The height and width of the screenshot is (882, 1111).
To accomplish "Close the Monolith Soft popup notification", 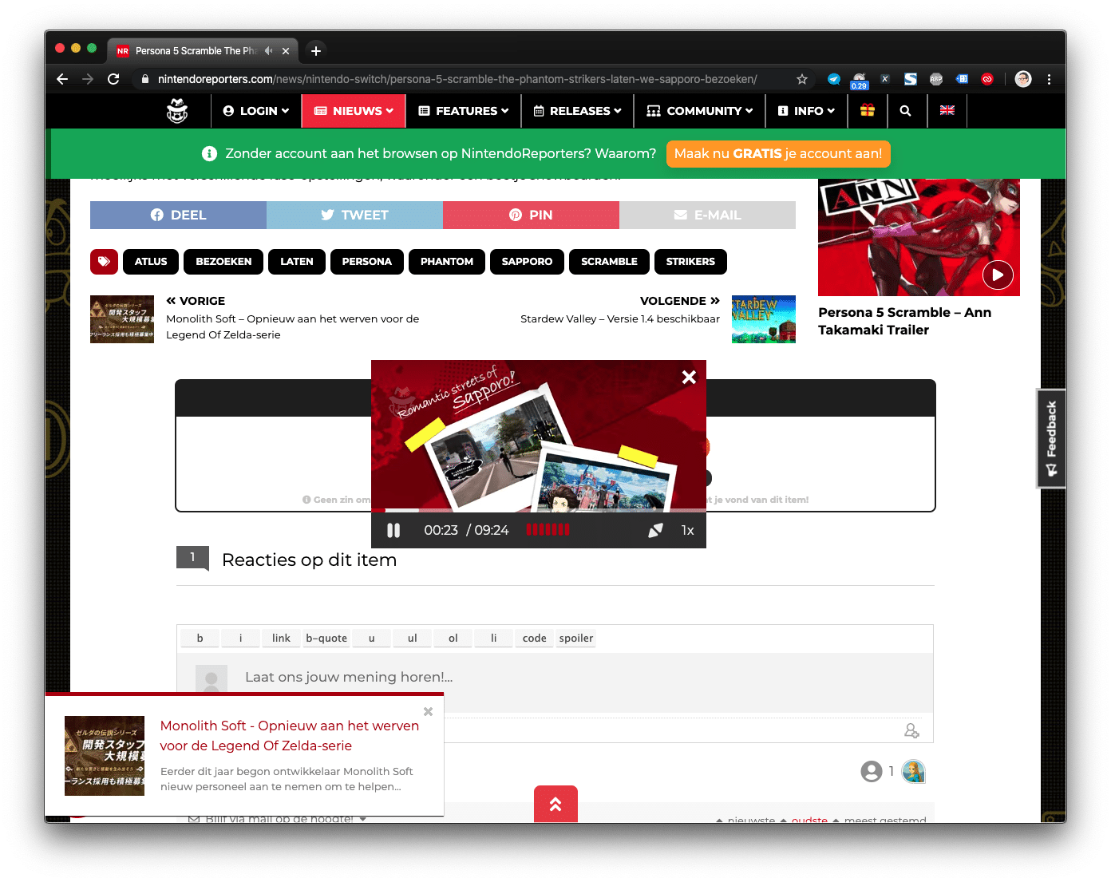I will [428, 711].
